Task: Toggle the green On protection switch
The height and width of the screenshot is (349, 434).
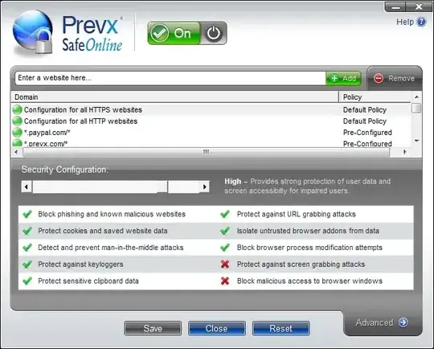Action: click(174, 33)
